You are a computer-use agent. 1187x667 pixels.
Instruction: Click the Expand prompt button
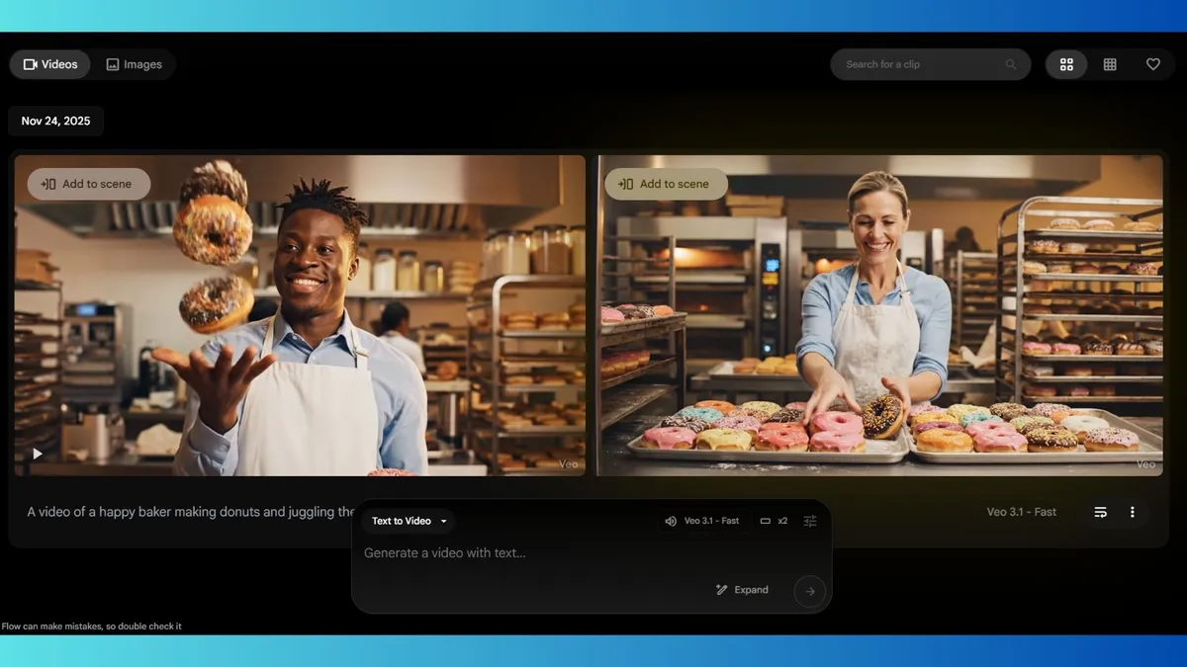742,590
